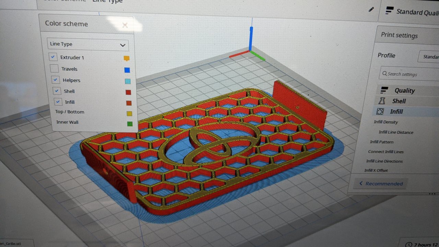This screenshot has height=247, width=439.
Task: Select the Infill Pattern setting
Action: point(382,142)
